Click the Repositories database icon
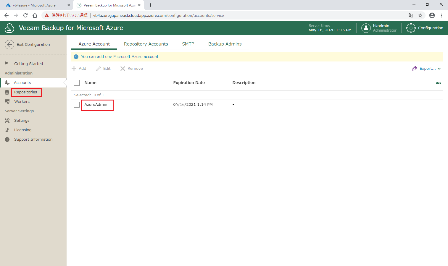448x266 pixels. point(7,92)
